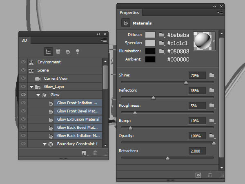Open Roughness texture folder menu
The height and width of the screenshot is (184, 245).
[212, 105]
